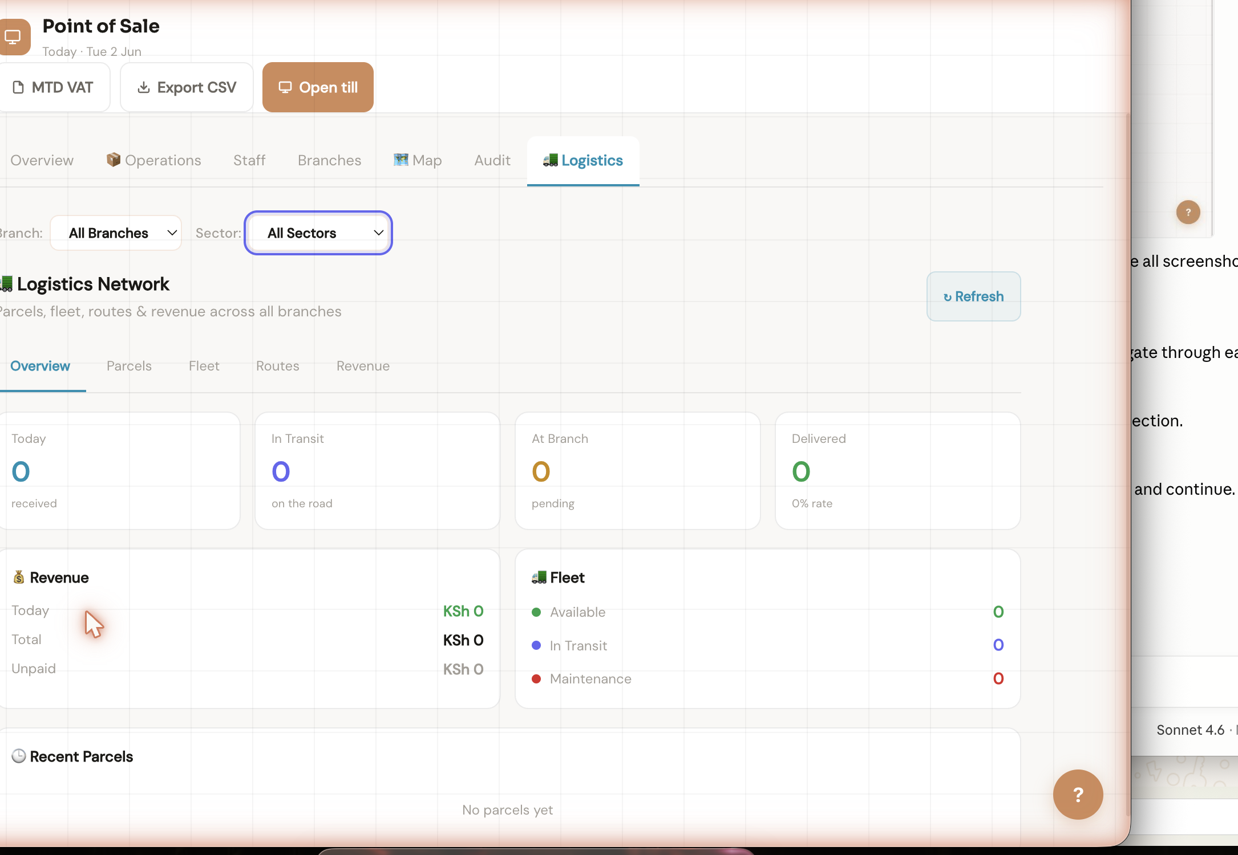Open the Audit tab
The width and height of the screenshot is (1238, 855).
492,160
